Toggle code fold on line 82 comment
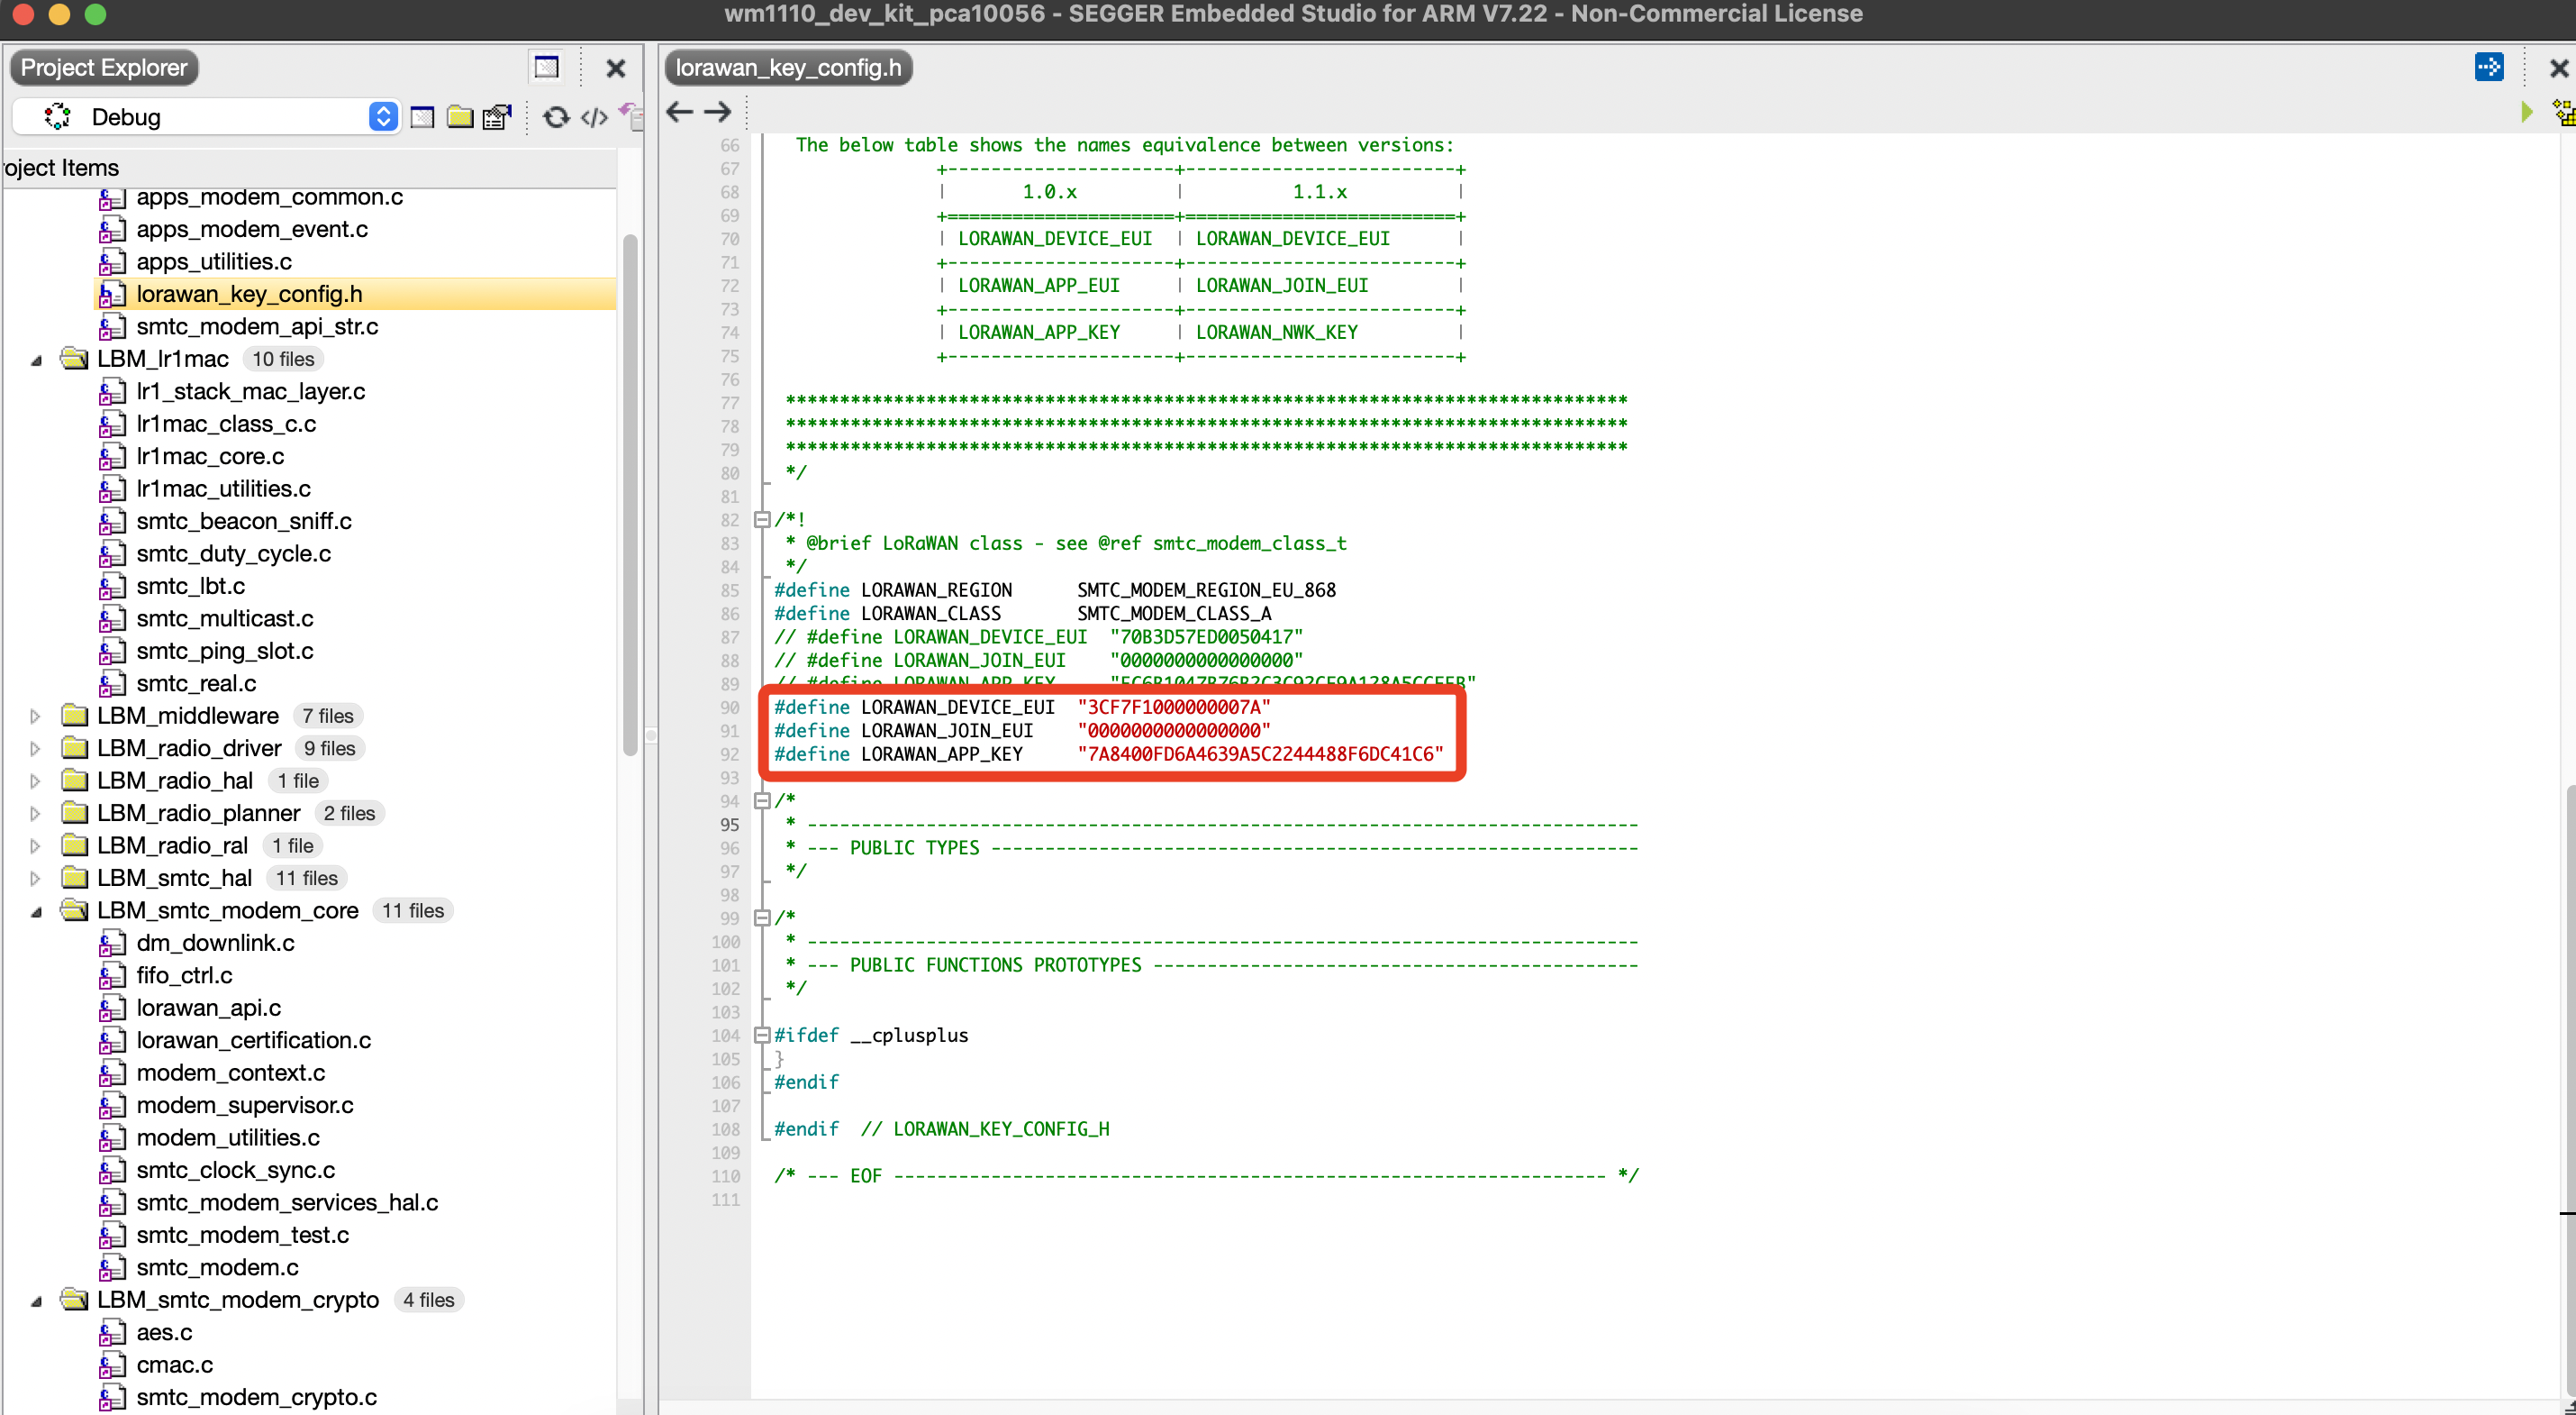This screenshot has height=1415, width=2576. tap(762, 519)
